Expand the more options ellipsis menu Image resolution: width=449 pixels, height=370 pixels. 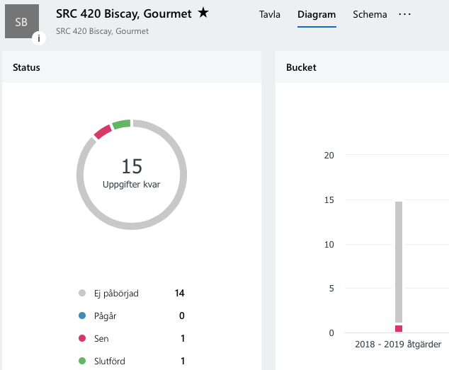(404, 14)
